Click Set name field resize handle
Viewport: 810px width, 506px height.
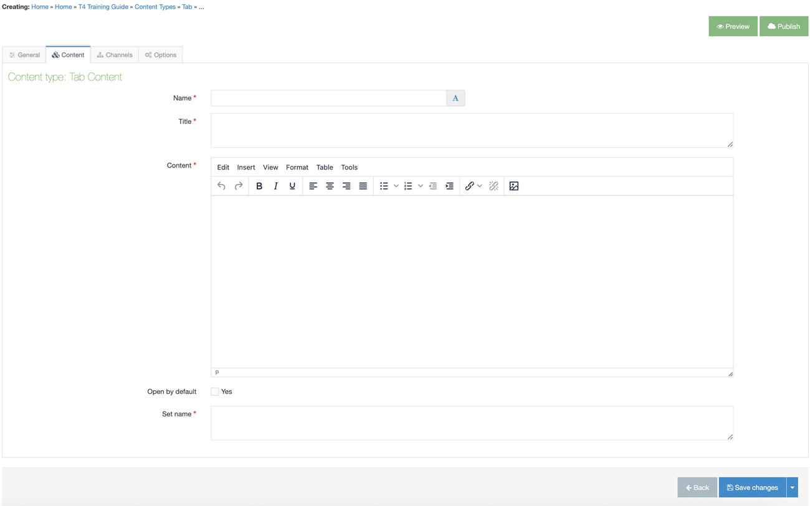click(x=730, y=437)
